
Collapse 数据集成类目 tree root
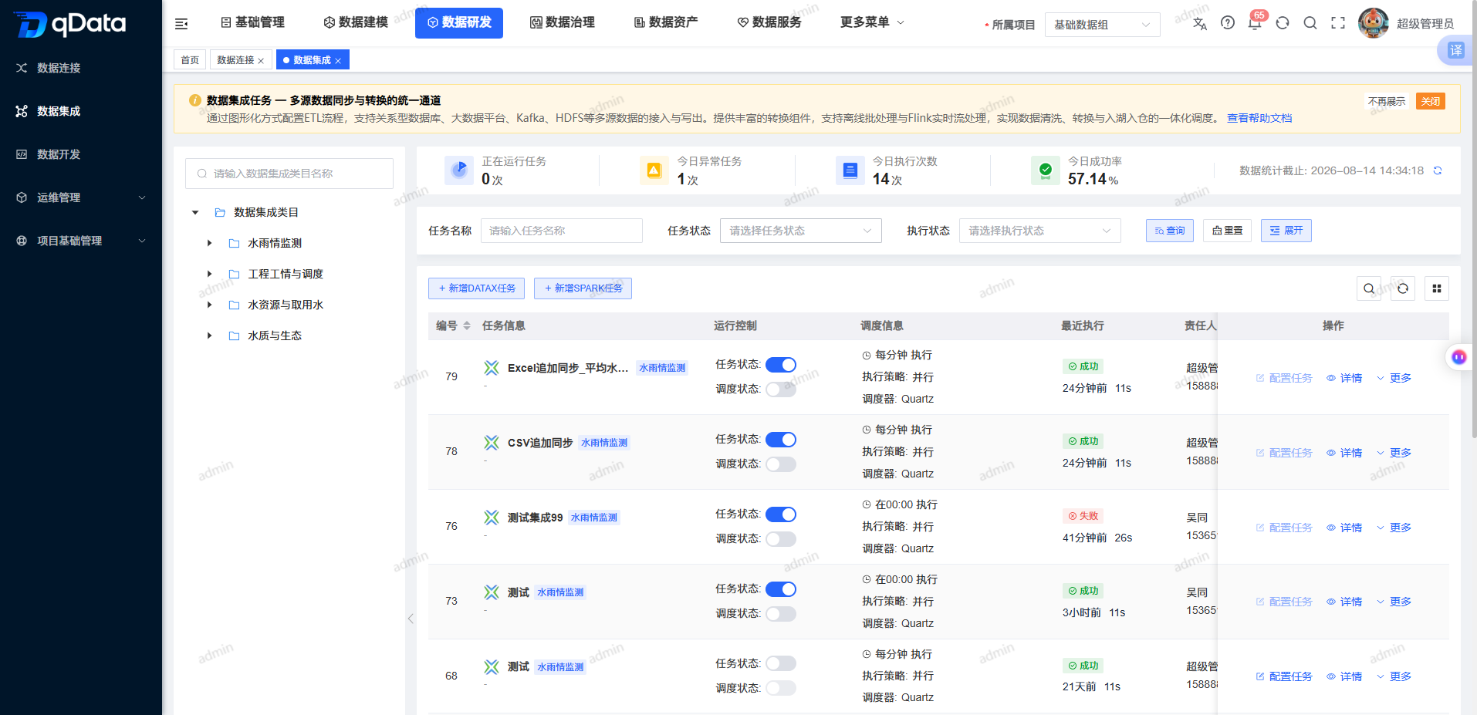[x=195, y=212]
